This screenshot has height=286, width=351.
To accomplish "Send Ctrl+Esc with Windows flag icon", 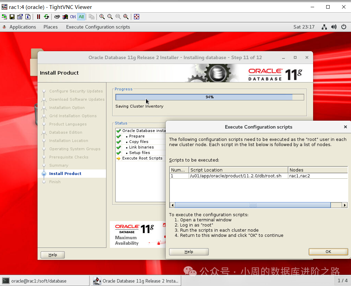I will coord(65,17).
